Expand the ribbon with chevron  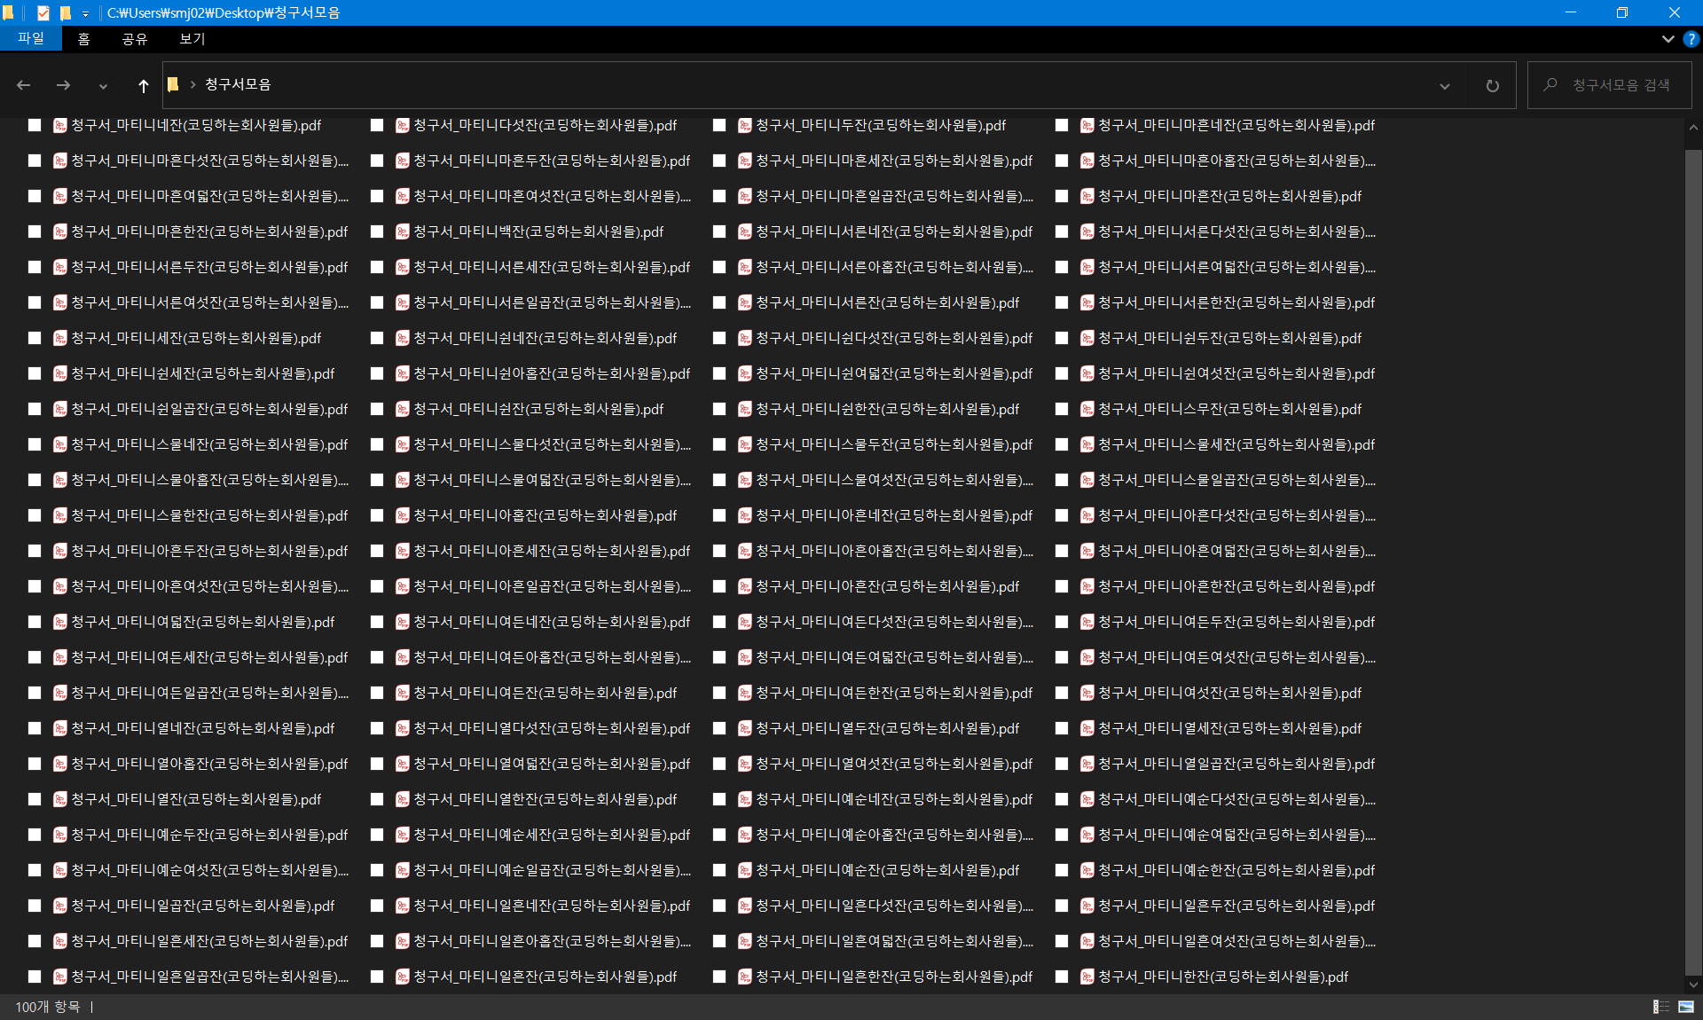[1668, 39]
